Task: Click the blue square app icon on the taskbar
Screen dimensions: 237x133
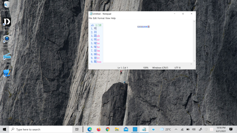Action: (135, 129)
